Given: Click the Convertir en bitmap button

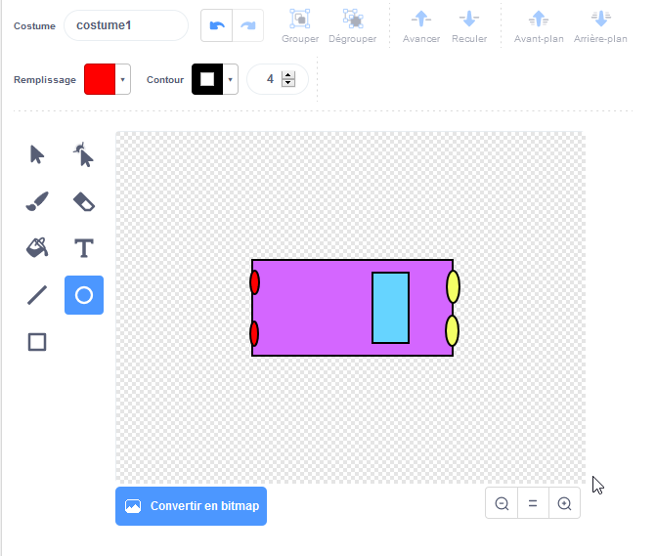Looking at the screenshot, I should pos(191,506).
